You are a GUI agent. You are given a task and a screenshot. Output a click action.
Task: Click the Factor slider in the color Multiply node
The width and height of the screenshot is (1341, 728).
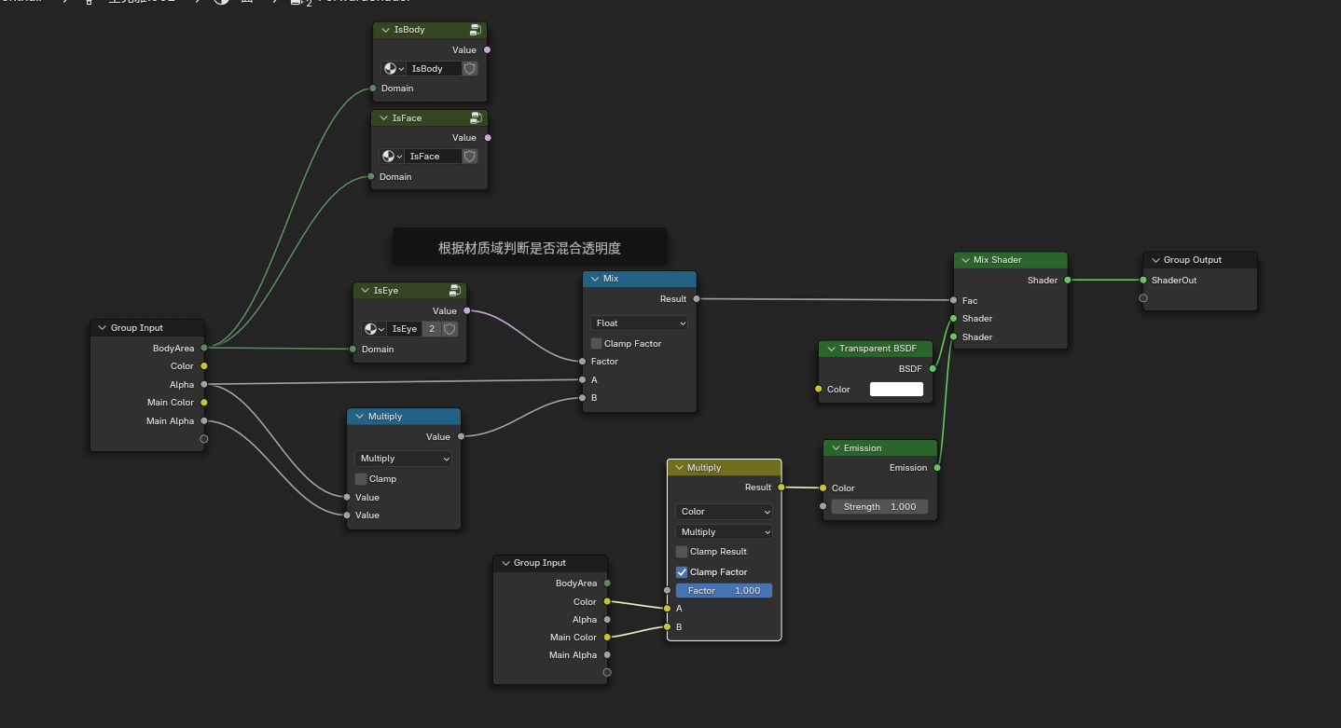pos(724,591)
